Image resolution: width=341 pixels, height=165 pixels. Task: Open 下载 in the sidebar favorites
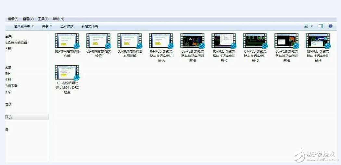point(8,48)
